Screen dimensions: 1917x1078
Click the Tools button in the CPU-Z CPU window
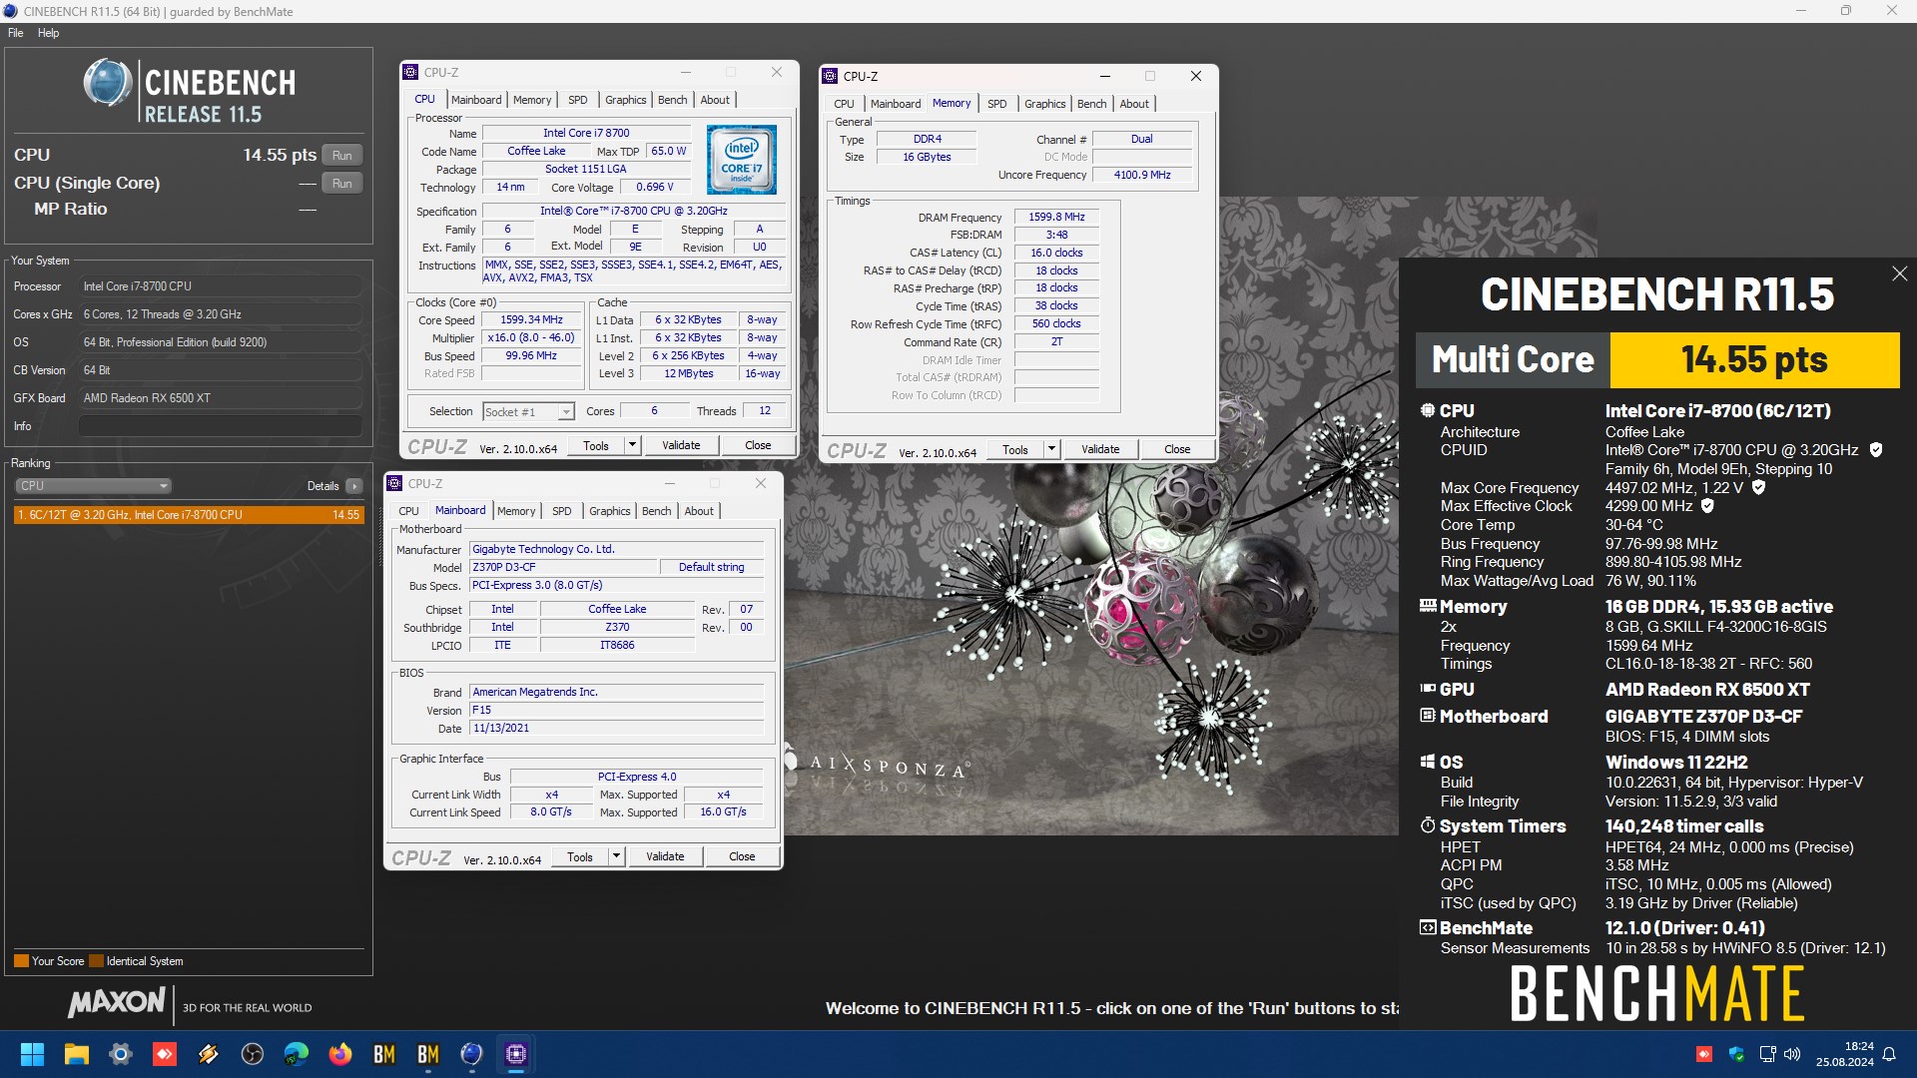596,445
